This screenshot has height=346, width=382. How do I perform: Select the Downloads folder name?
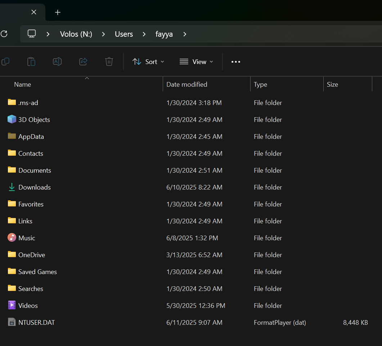(35, 187)
